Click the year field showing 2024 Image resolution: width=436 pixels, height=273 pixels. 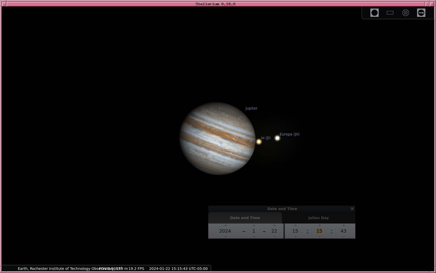225,231
